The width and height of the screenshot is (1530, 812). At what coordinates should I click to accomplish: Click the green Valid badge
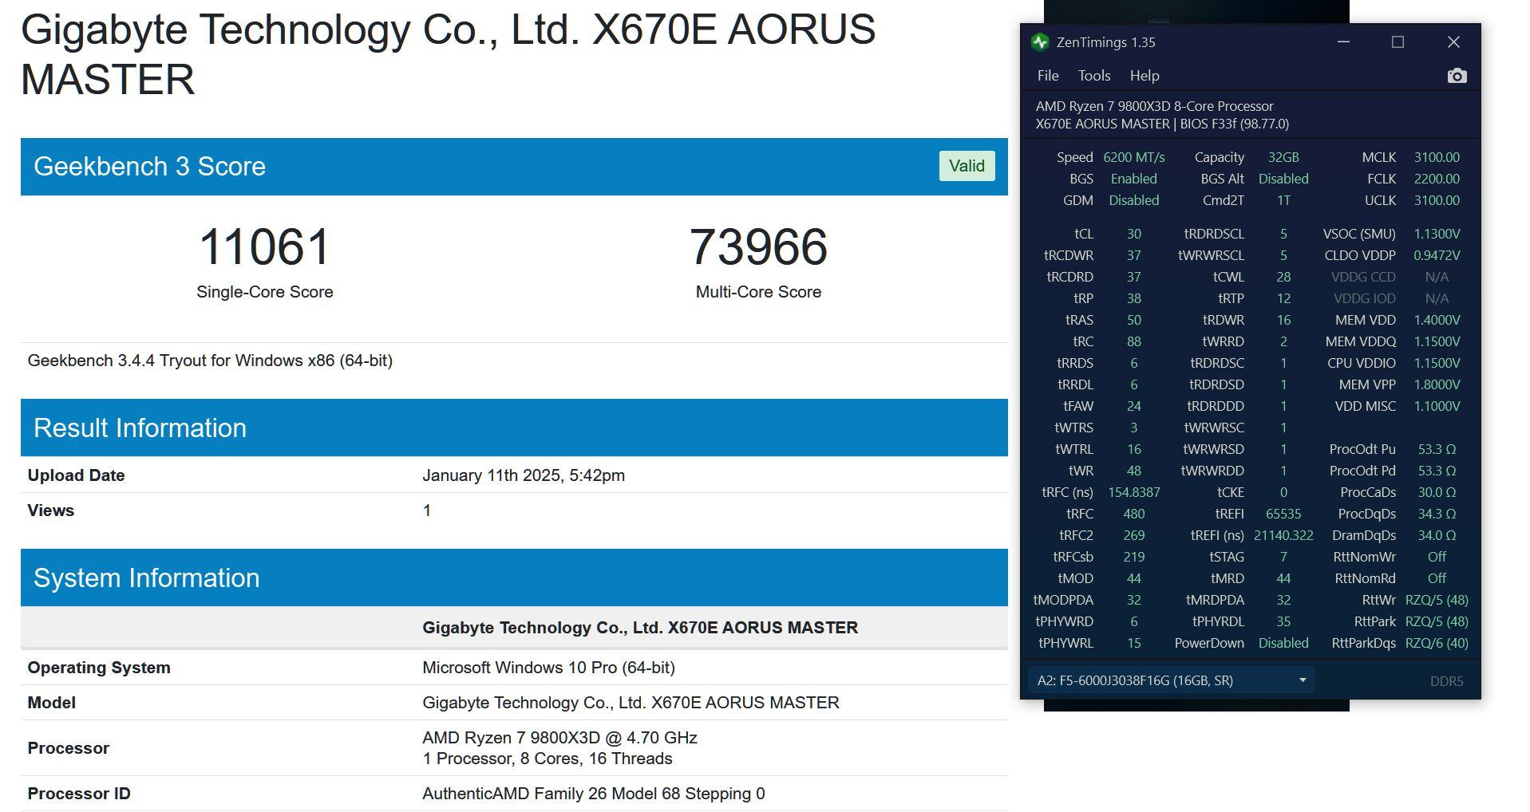point(967,166)
